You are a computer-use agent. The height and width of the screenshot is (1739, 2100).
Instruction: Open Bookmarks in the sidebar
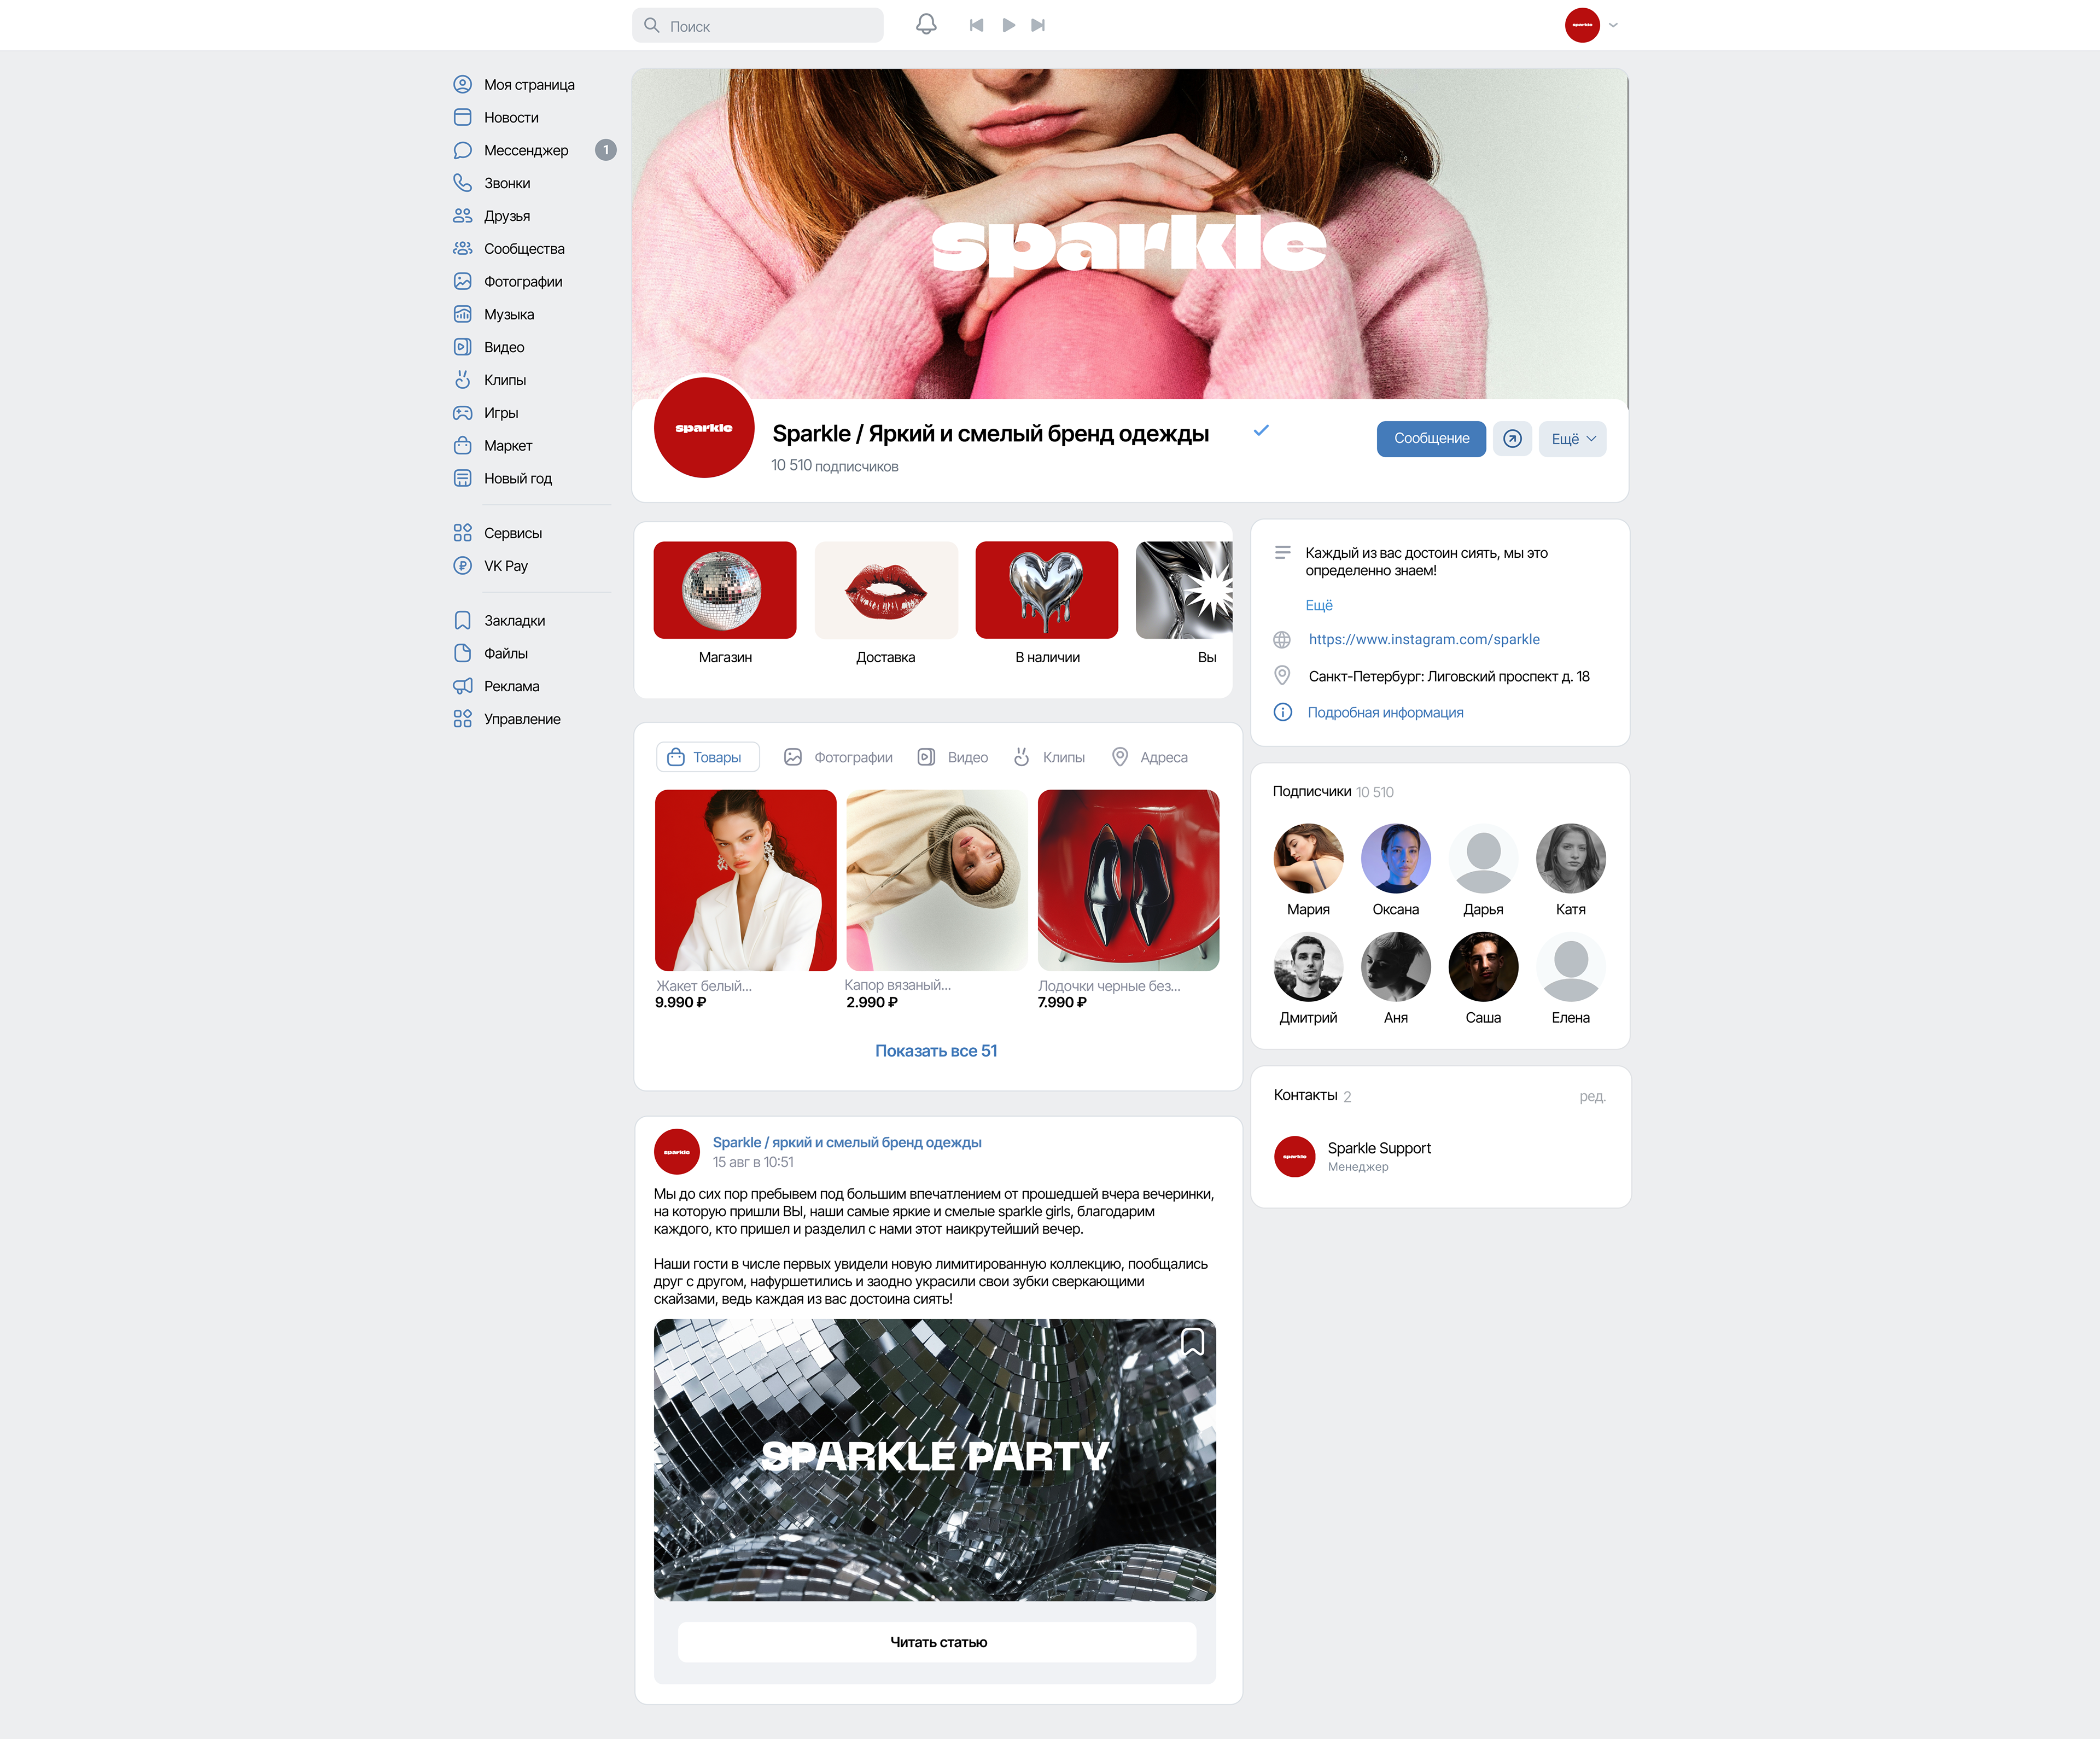click(x=514, y=621)
